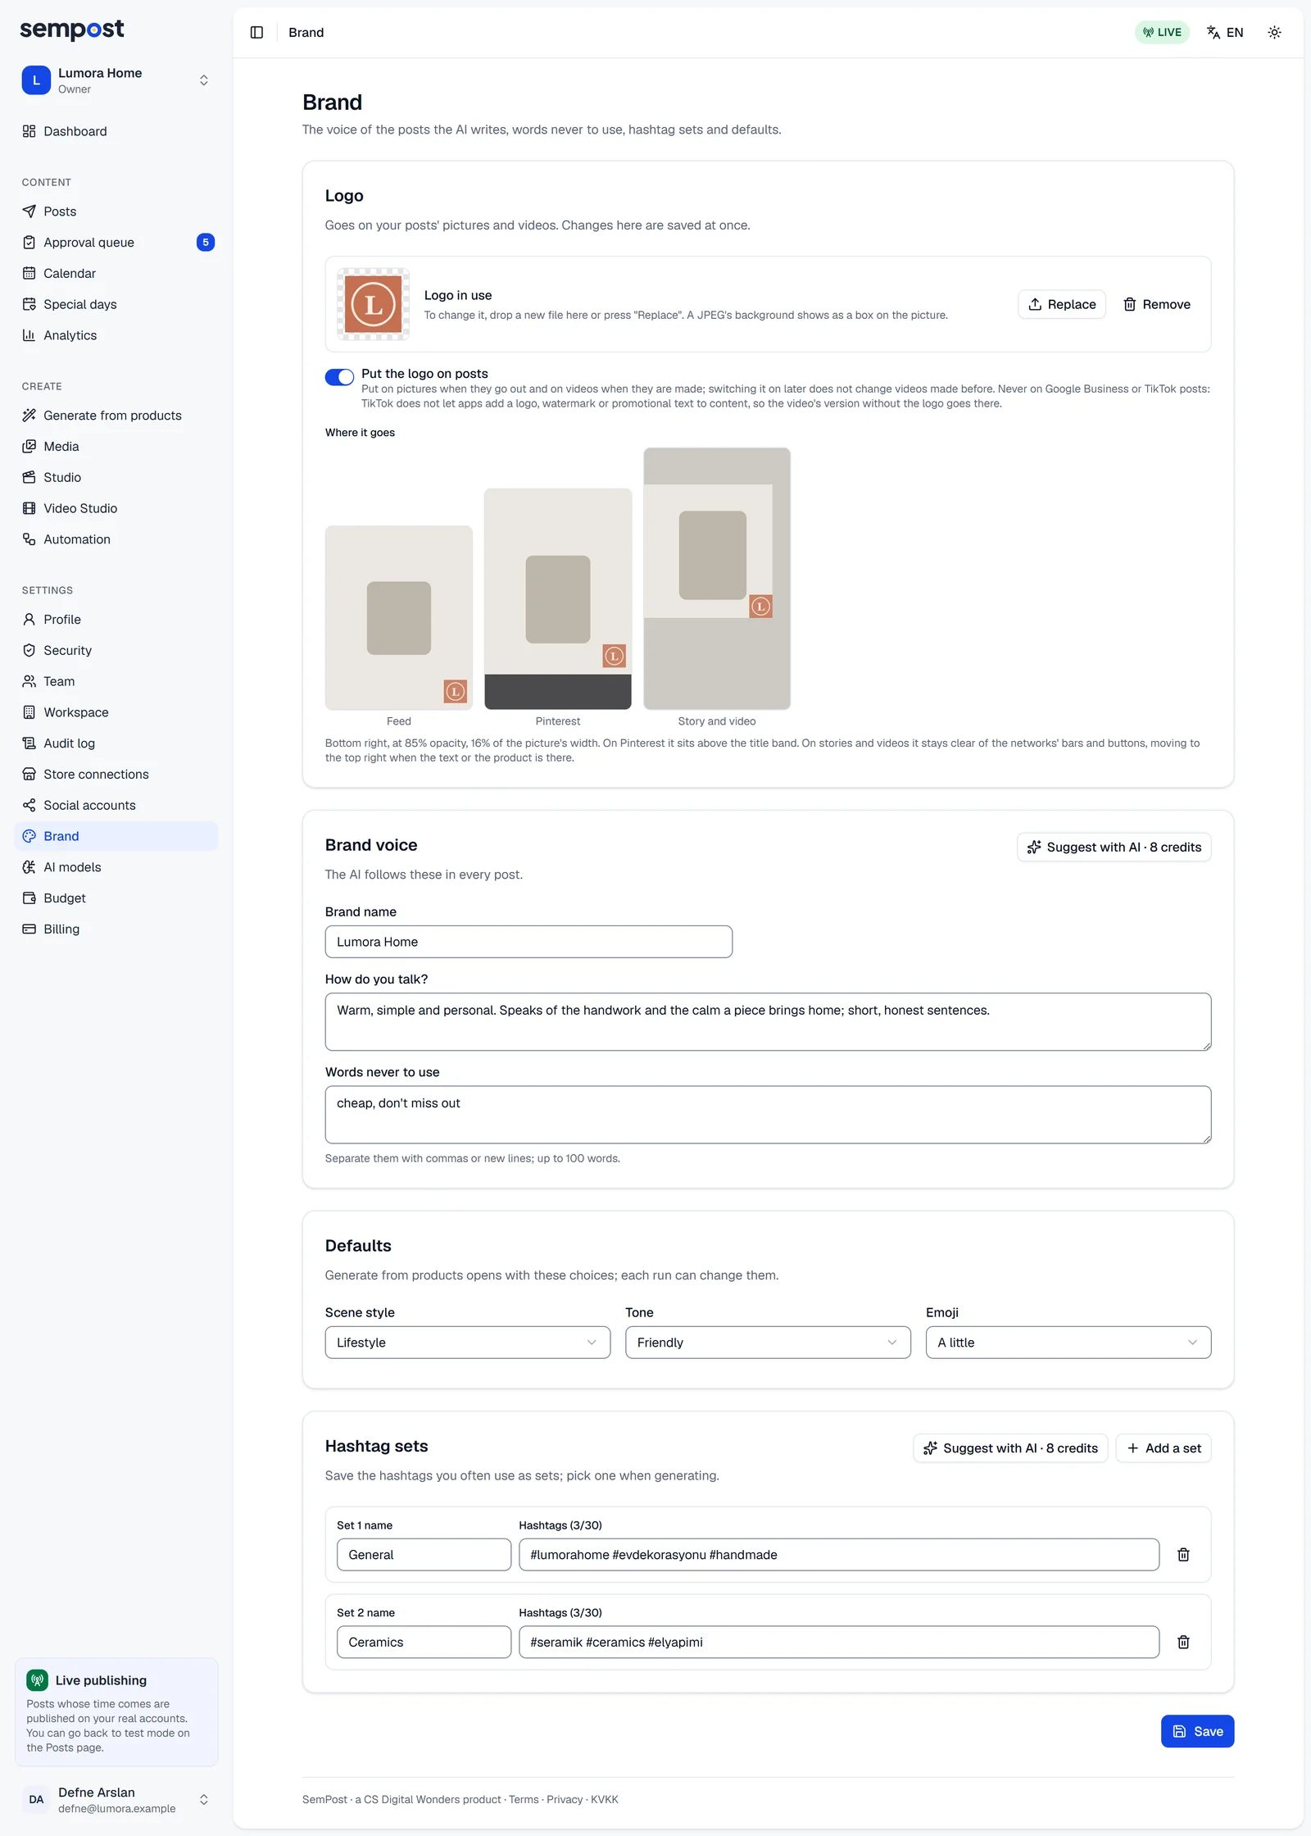Suggest hashtag sets with AI
This screenshot has width=1311, height=1836.
tap(1010, 1448)
